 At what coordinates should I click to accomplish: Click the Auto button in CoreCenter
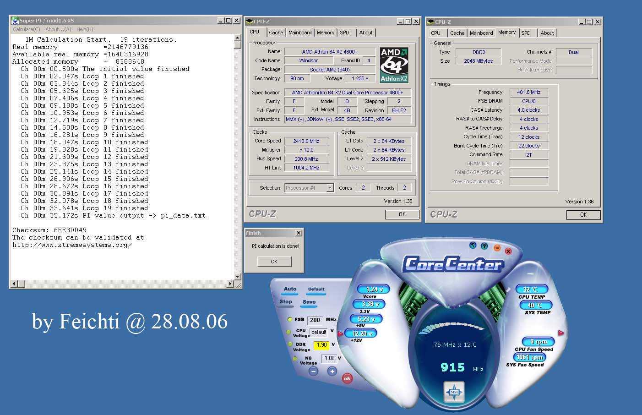(290, 289)
